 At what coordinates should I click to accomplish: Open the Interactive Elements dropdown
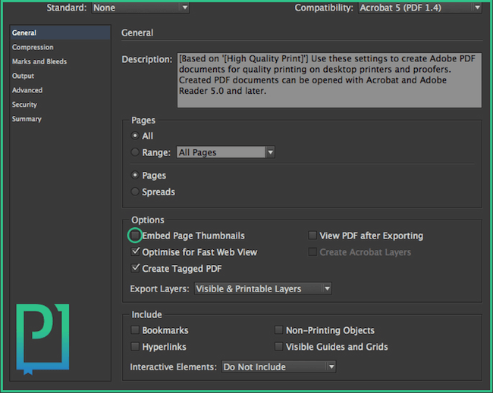coord(278,366)
